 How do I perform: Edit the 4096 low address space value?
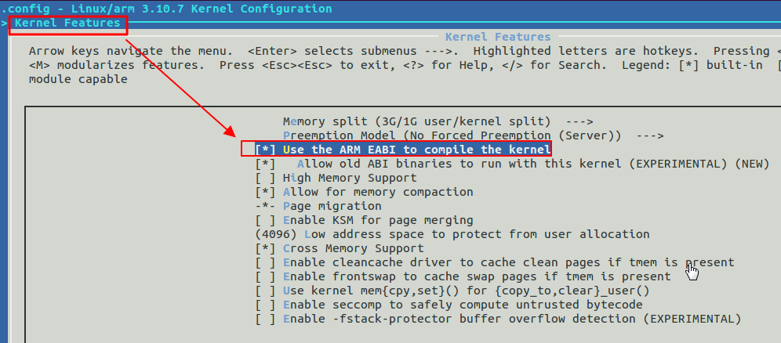pyautogui.click(x=452, y=234)
